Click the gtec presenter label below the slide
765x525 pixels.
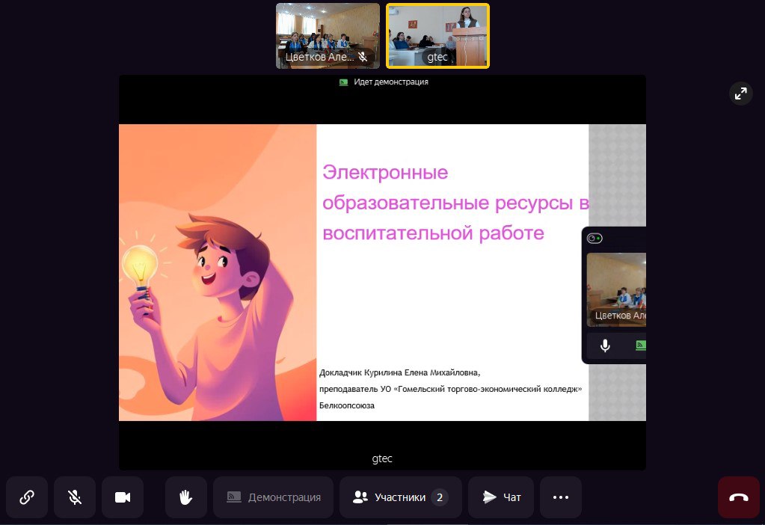pos(382,458)
